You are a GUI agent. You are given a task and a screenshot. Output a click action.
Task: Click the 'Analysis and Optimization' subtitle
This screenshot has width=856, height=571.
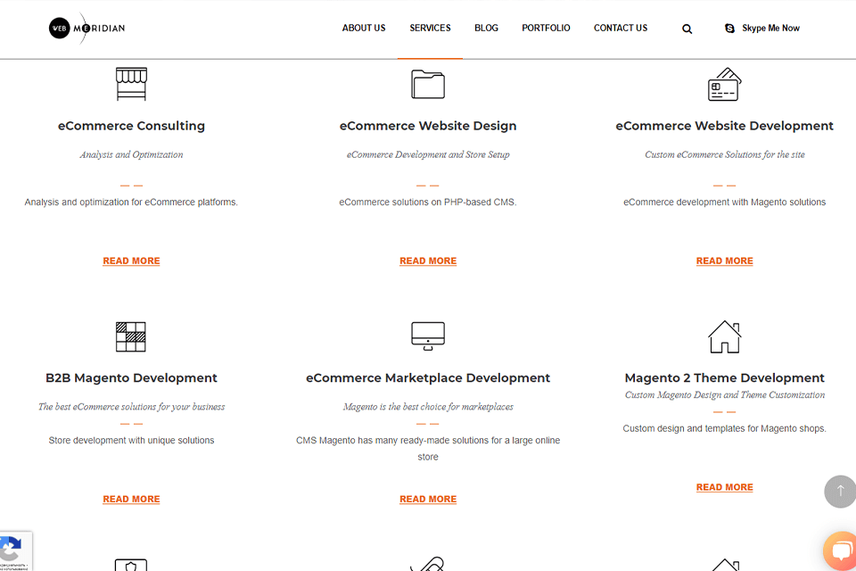point(132,154)
